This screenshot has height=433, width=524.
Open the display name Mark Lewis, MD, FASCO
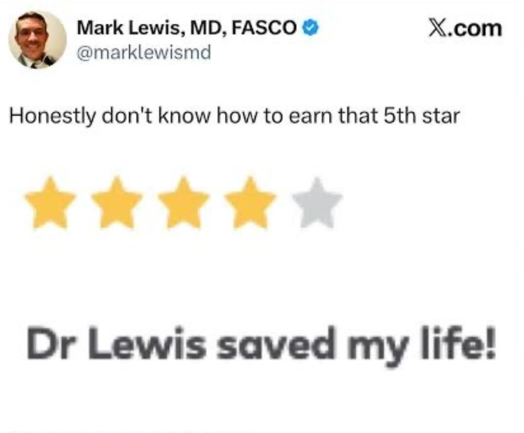click(187, 28)
